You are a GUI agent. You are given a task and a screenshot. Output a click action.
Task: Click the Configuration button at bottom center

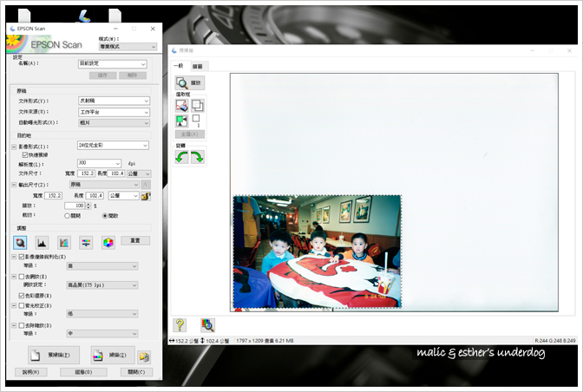(x=83, y=372)
